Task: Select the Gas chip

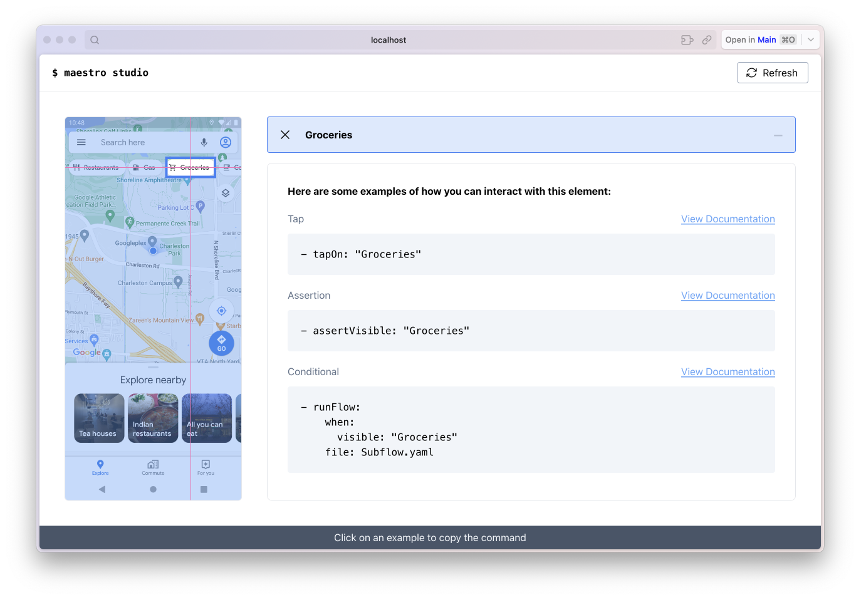Action: (144, 167)
